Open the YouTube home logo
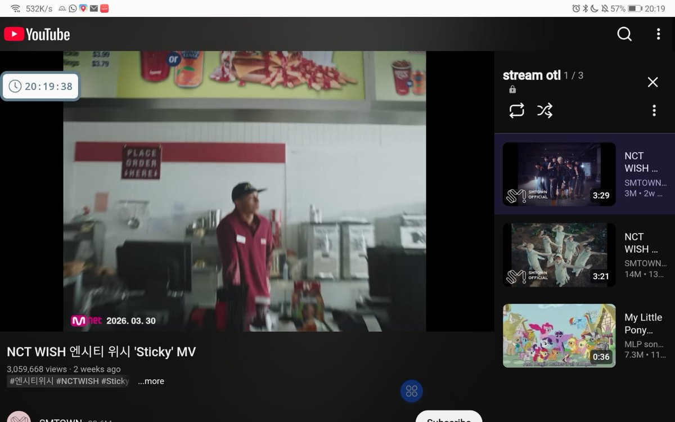The height and width of the screenshot is (422, 675). click(x=37, y=34)
